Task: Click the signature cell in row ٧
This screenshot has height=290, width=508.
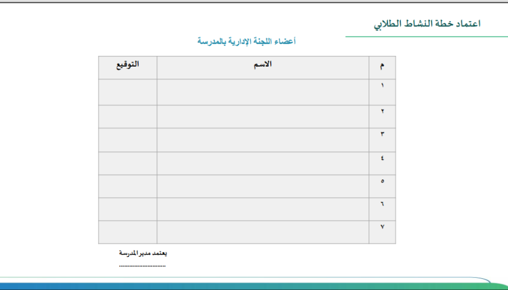Action: click(x=128, y=232)
